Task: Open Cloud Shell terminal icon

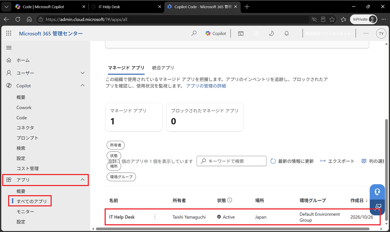Action: point(241,33)
